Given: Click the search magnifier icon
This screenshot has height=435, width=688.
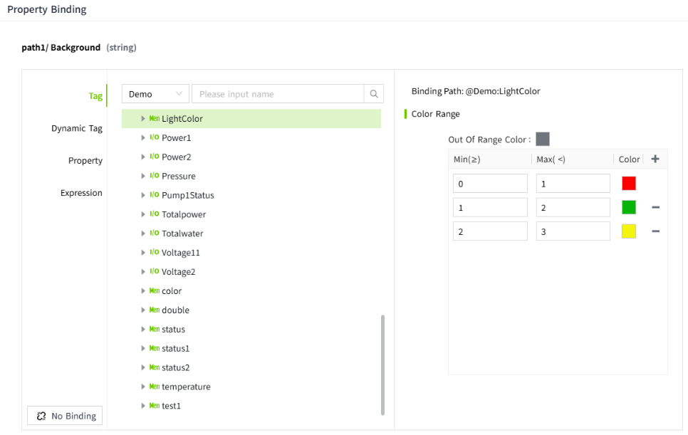Looking at the screenshot, I should click(373, 94).
